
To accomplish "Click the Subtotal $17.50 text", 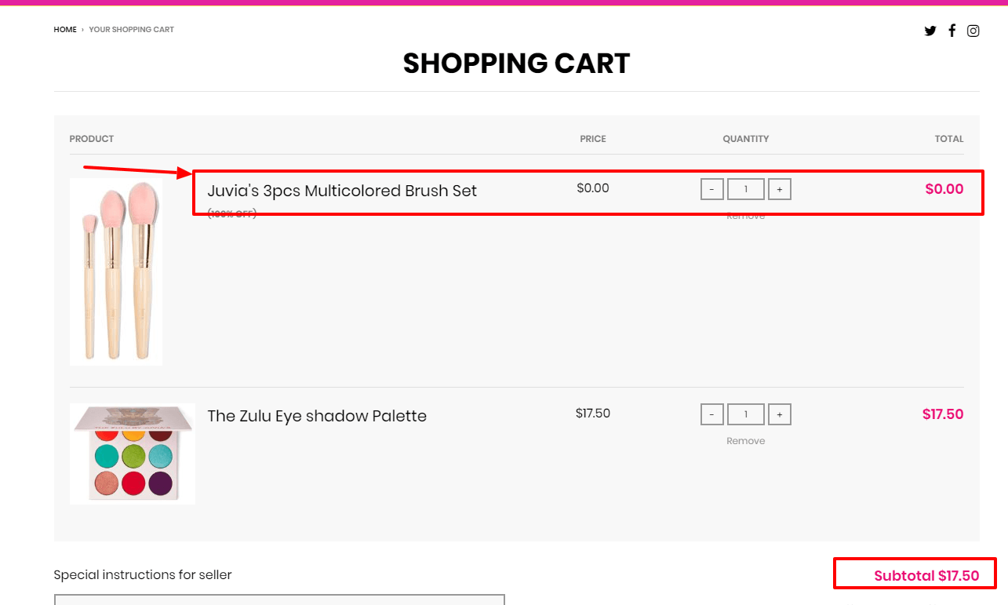I will click(926, 574).
